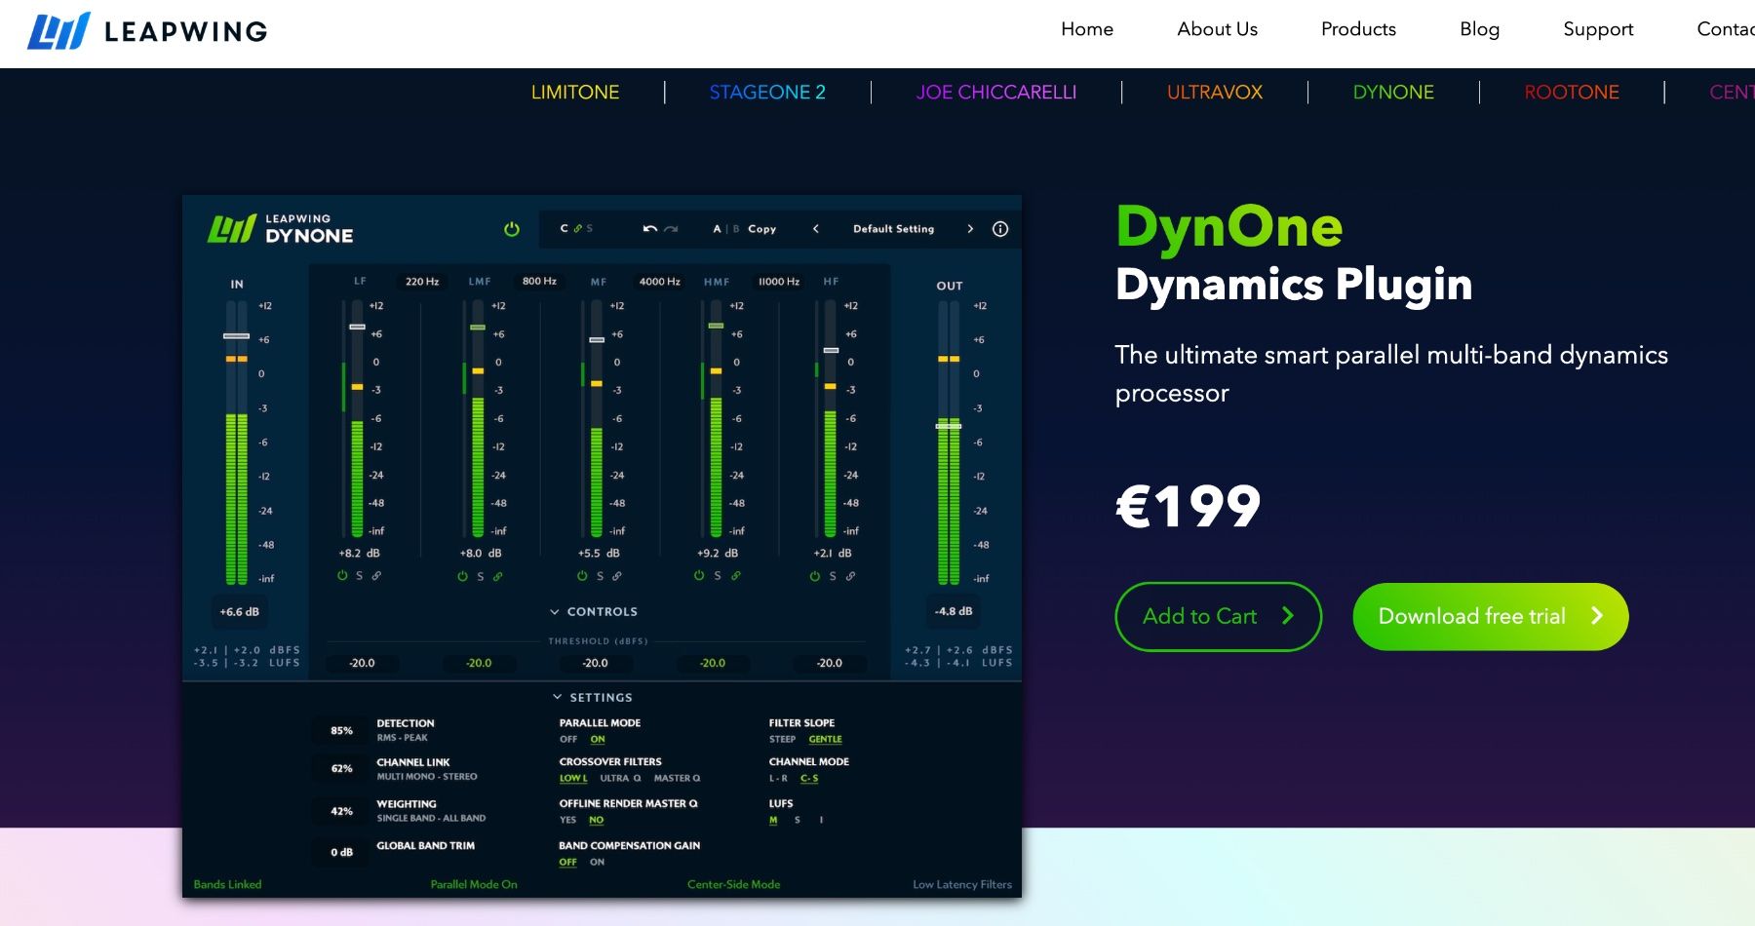Click the Detection 85% value box
The width and height of the screenshot is (1755, 926).
tap(341, 730)
